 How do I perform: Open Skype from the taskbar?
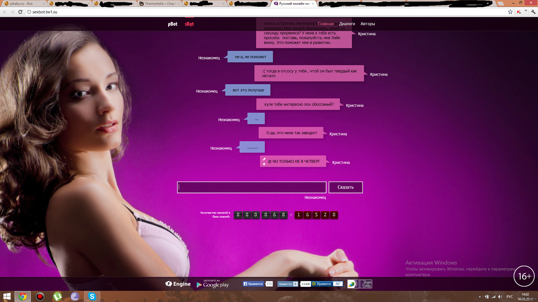pyautogui.click(x=92, y=296)
